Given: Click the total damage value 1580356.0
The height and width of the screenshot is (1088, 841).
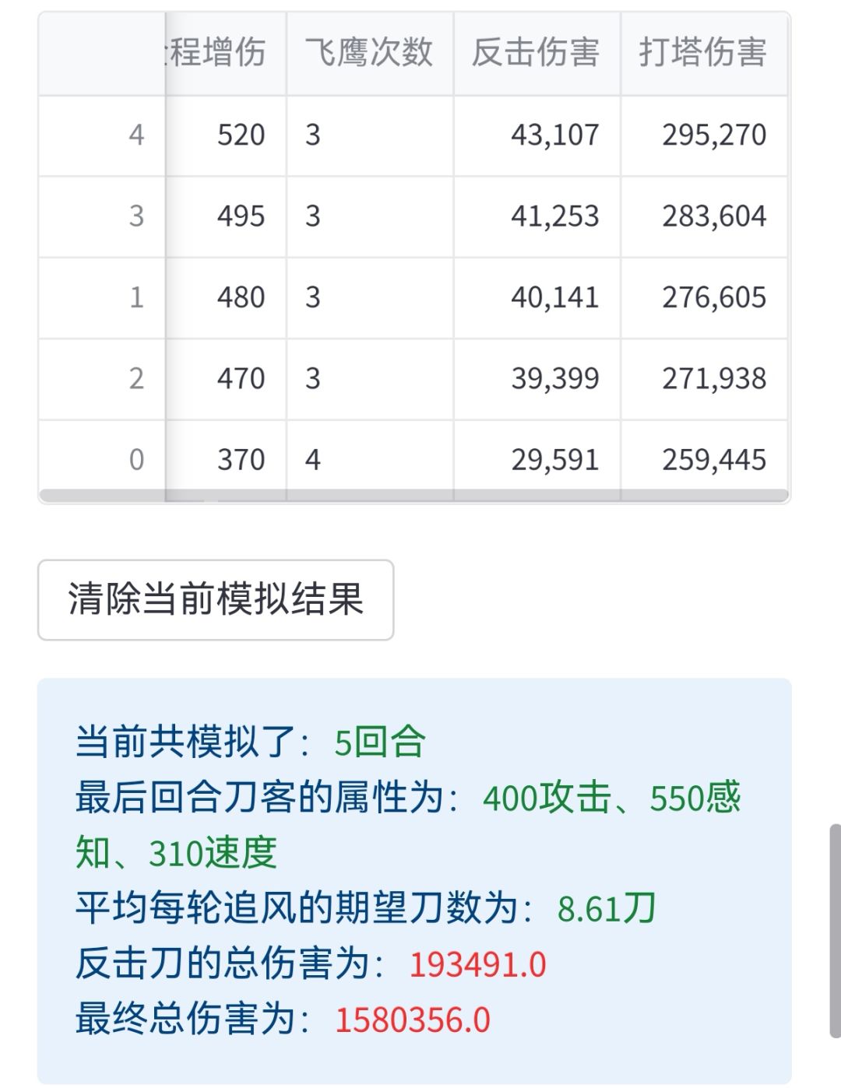Looking at the screenshot, I should 413,1020.
